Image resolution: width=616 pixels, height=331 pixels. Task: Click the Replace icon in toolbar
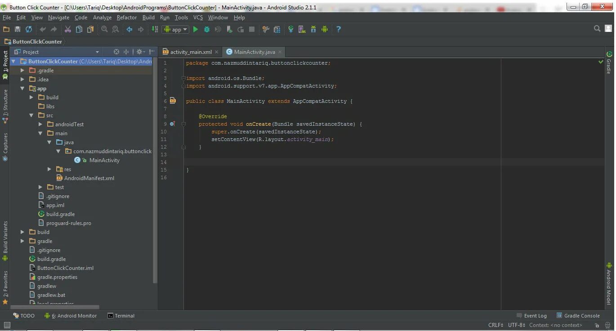pos(116,29)
